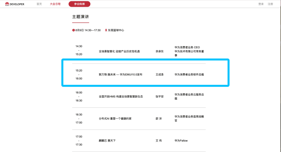This screenshot has width=281, height=152.
Task: Click speaker name 邵 洋
Action: (x=159, y=119)
